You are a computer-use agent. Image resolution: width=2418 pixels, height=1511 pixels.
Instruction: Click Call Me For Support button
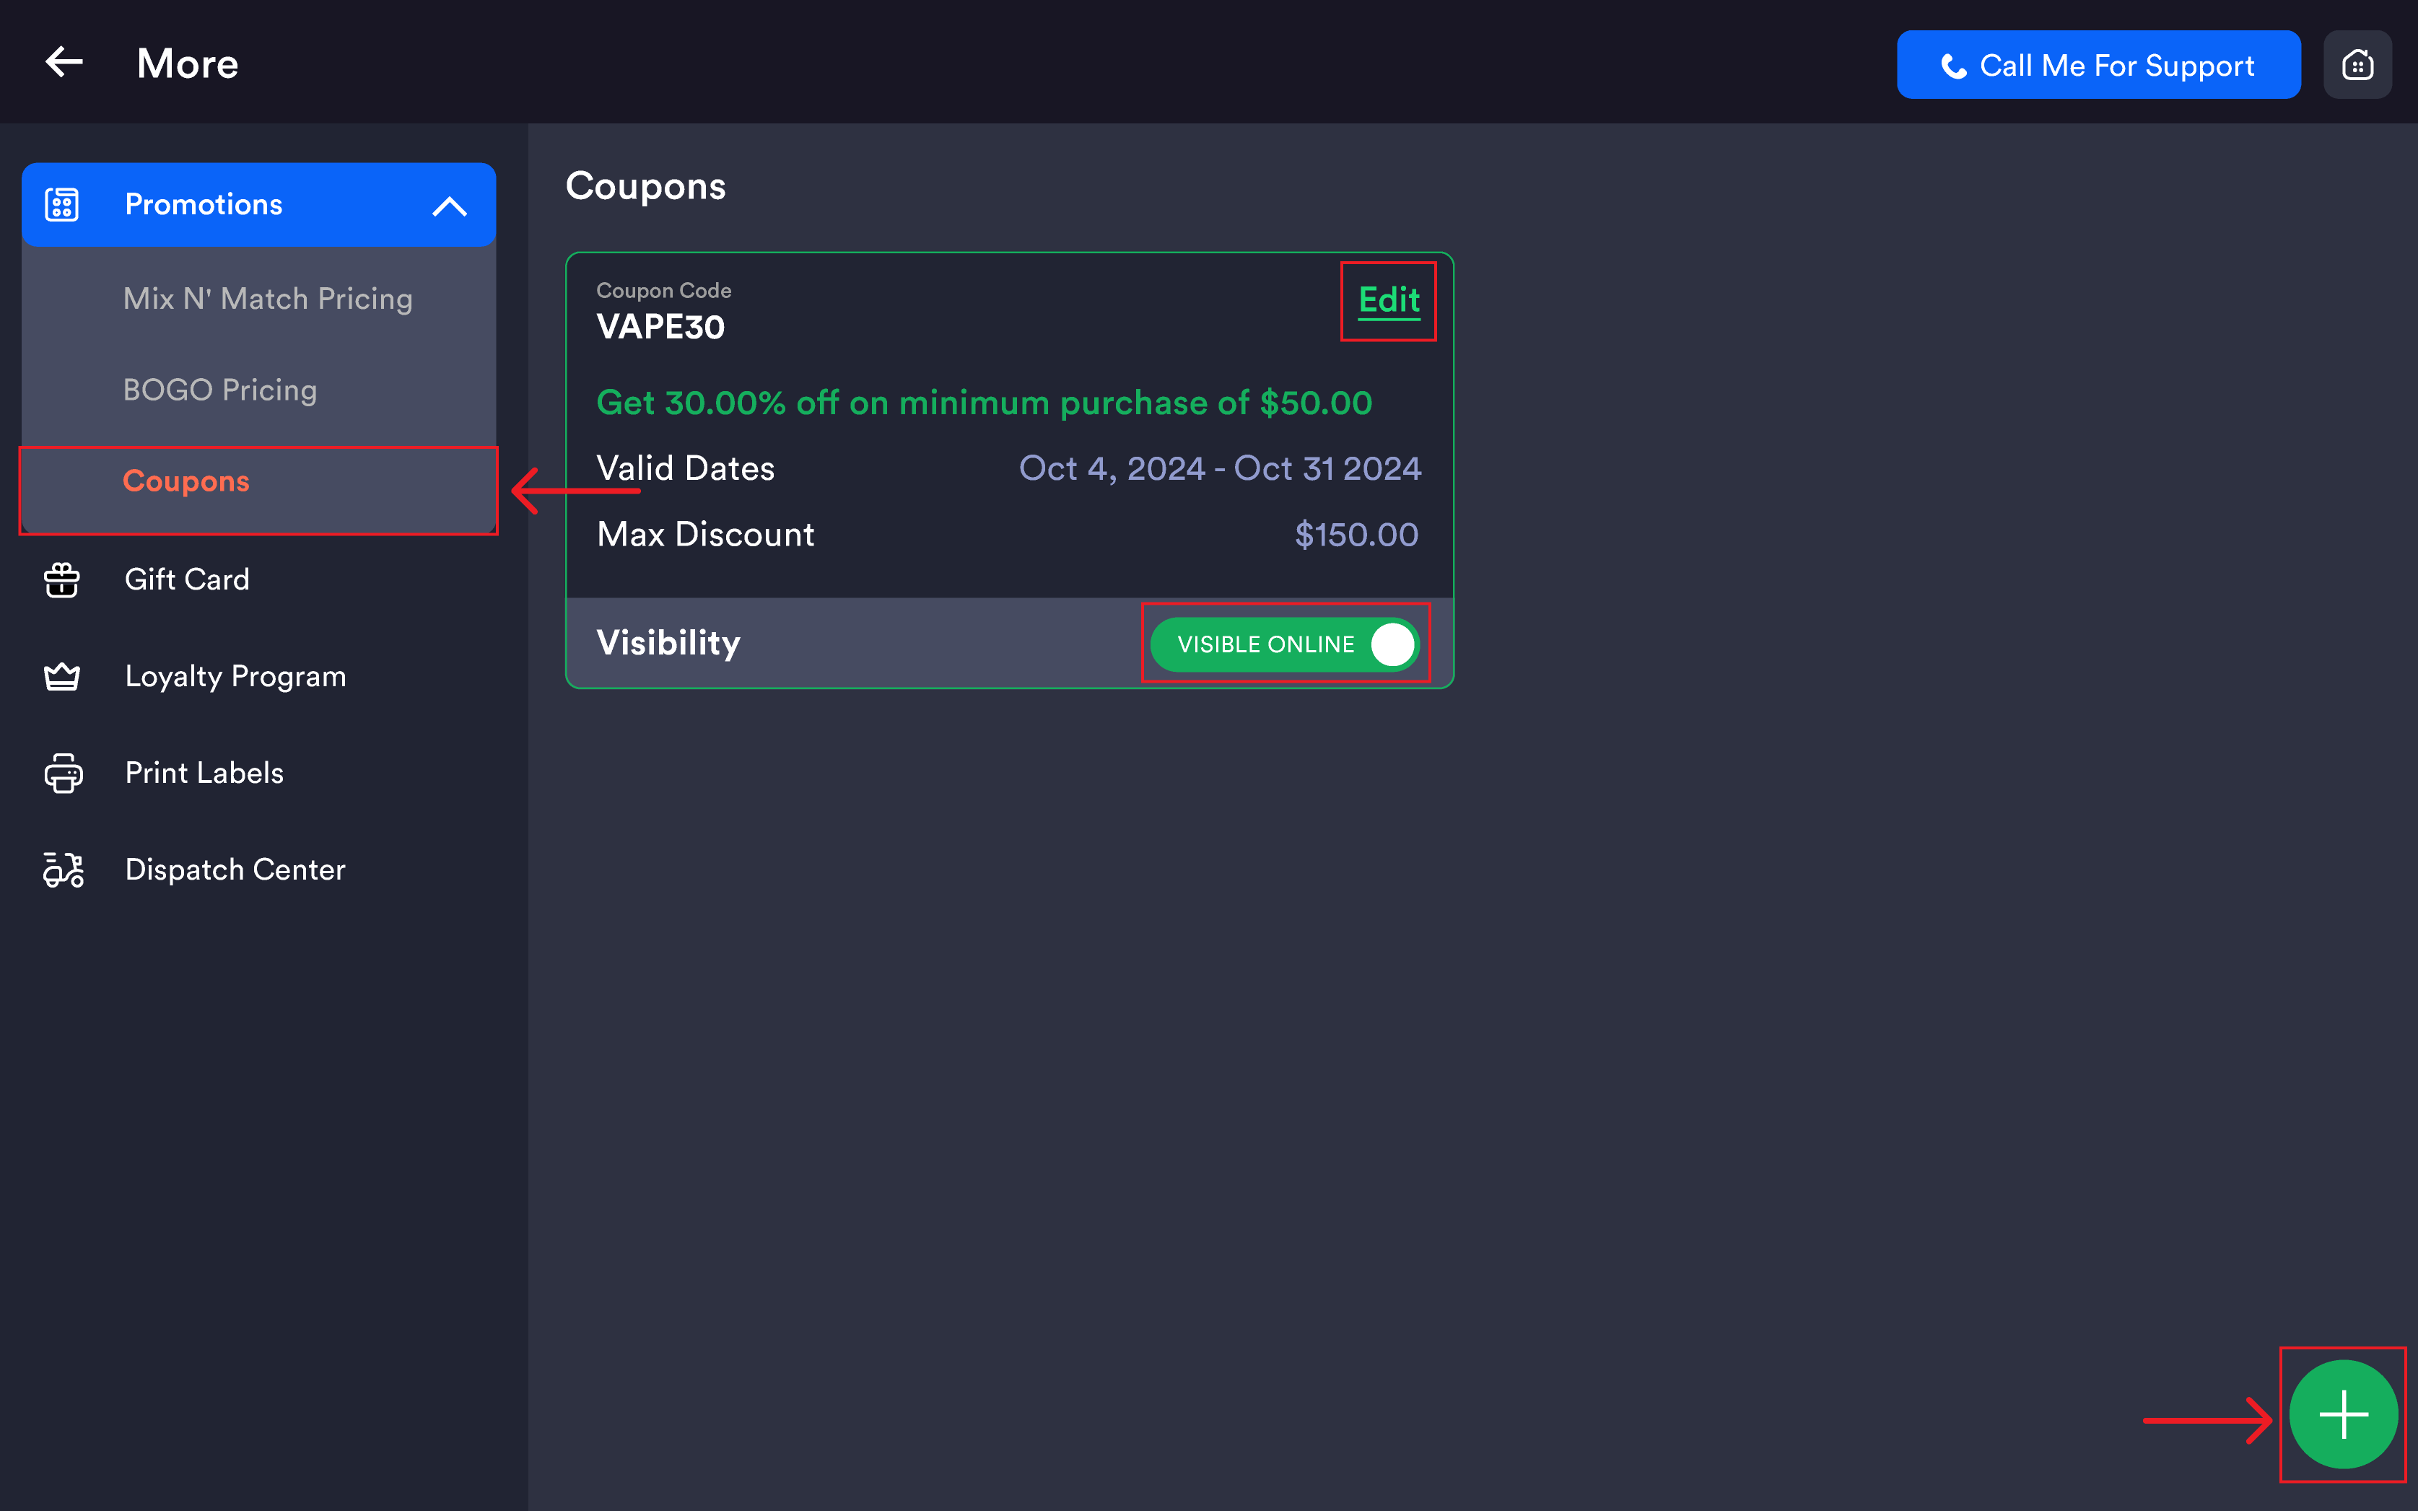(x=2098, y=65)
